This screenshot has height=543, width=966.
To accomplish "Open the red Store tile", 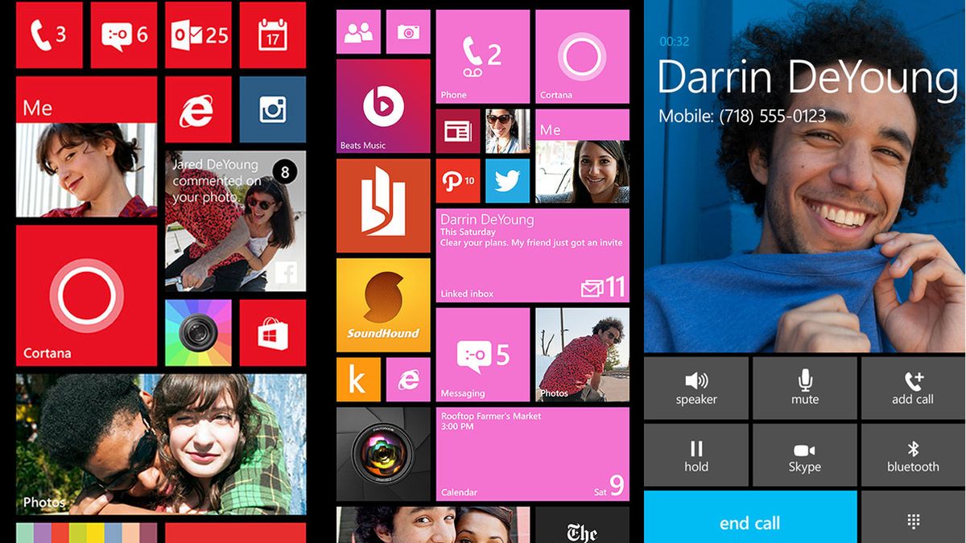I will coord(272,333).
